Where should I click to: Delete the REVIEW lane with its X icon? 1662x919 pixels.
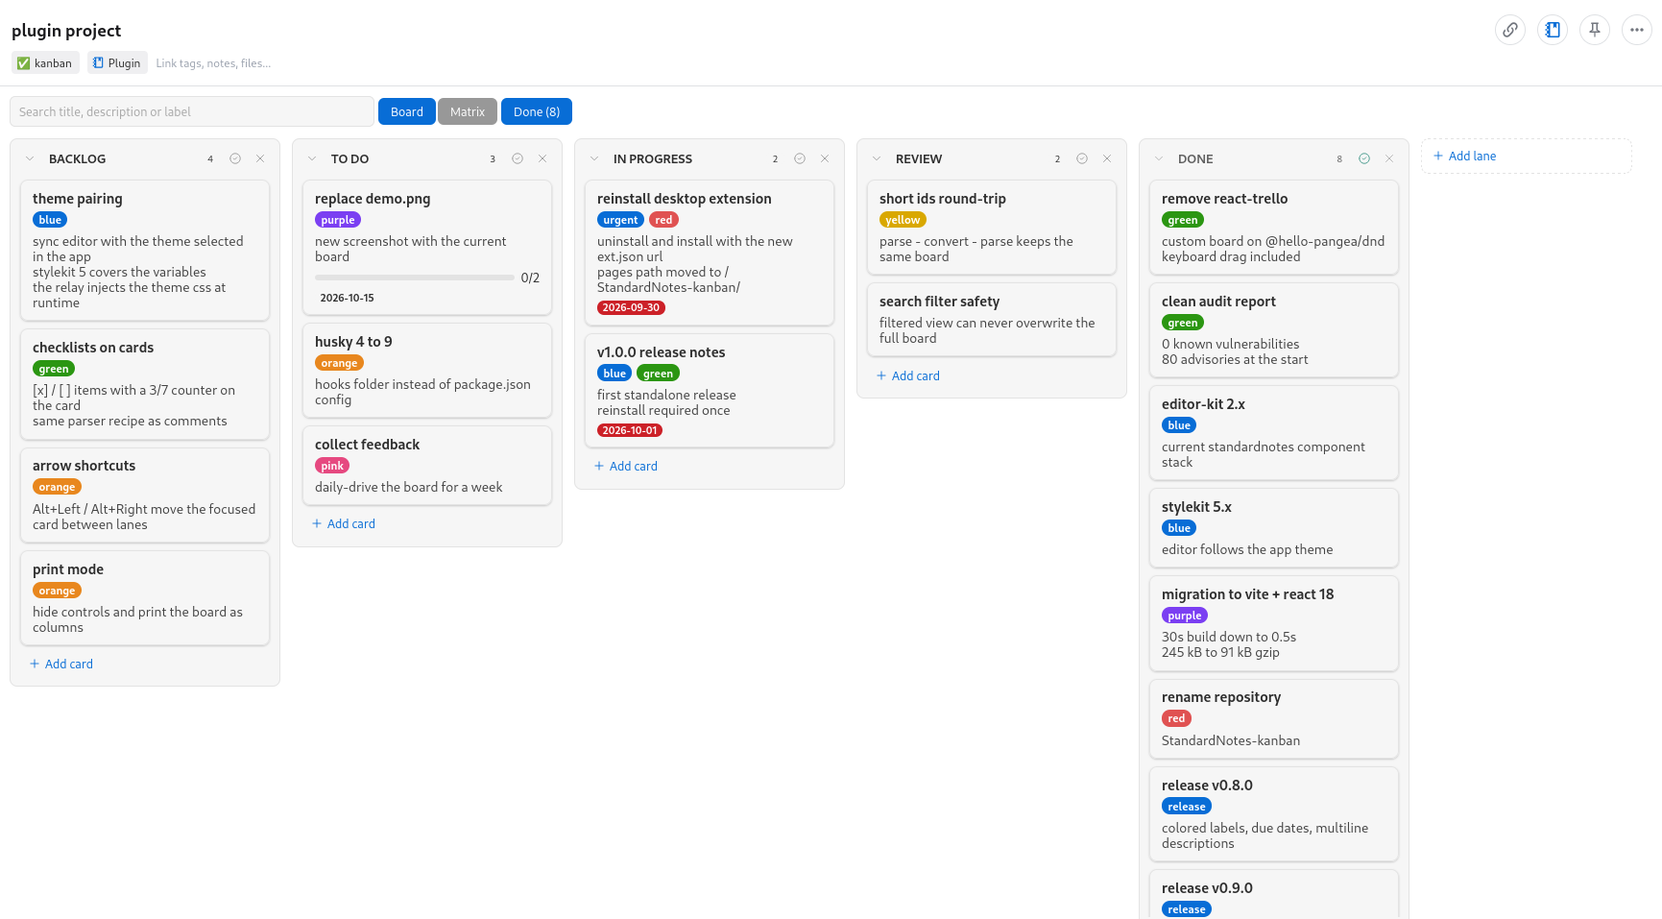pos(1107,158)
